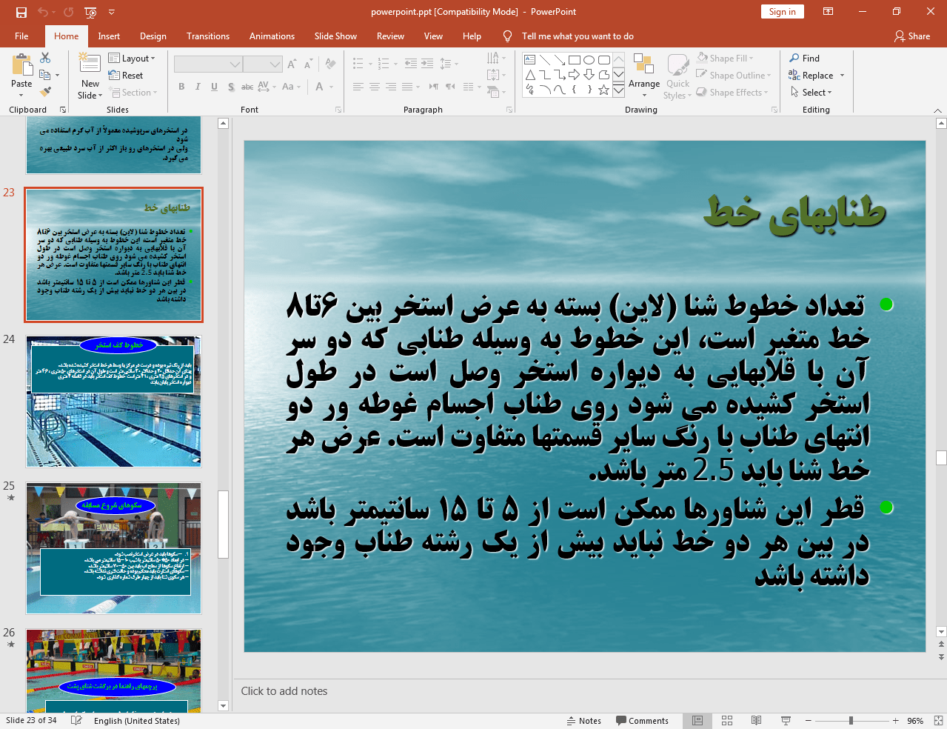Select slide 24 thumbnail in the panel
This screenshot has width=947, height=729.
(113, 402)
